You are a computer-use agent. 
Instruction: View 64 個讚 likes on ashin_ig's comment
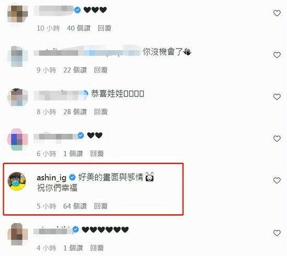(x=75, y=206)
